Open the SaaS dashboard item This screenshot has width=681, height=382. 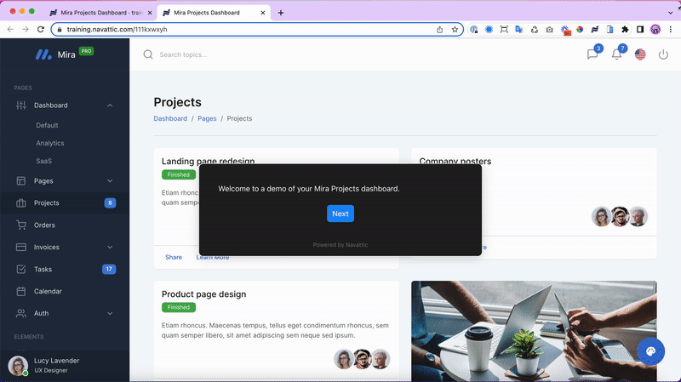(44, 161)
